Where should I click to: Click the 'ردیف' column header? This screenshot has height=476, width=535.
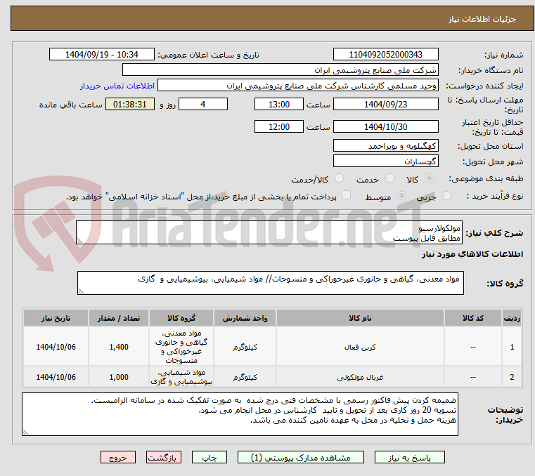(x=512, y=318)
